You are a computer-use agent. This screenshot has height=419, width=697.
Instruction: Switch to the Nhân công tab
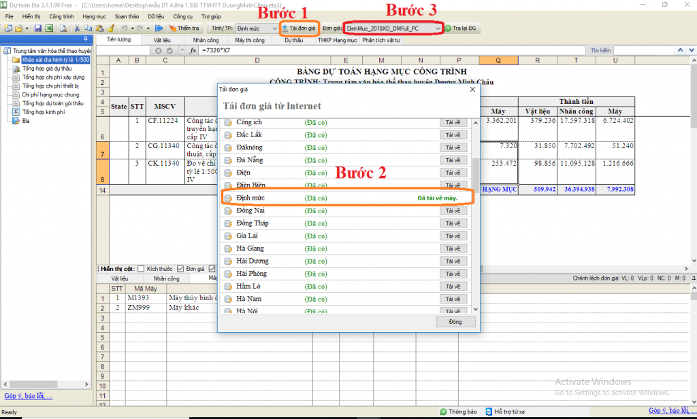(206, 40)
